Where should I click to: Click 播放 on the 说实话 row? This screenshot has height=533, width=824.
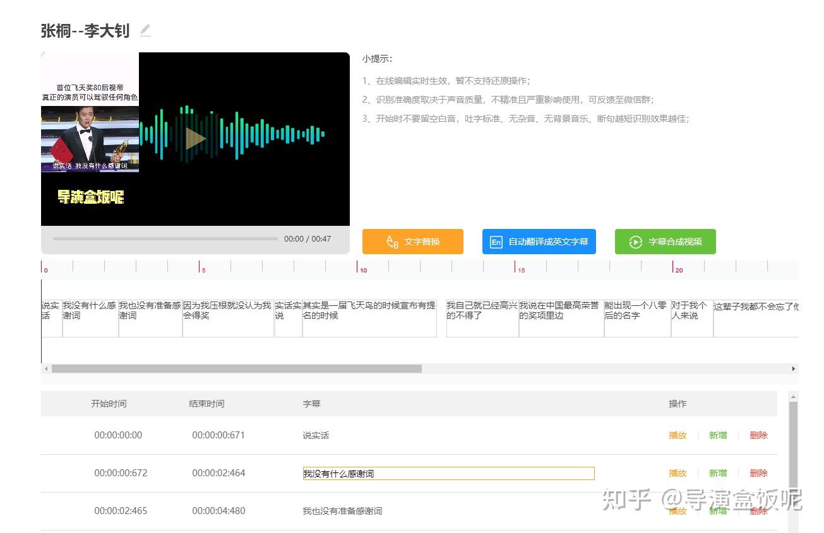pyautogui.click(x=676, y=435)
